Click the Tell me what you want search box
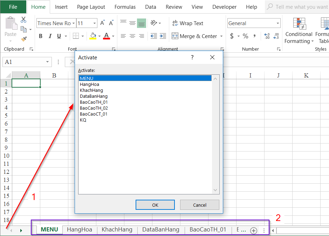 click(x=297, y=7)
